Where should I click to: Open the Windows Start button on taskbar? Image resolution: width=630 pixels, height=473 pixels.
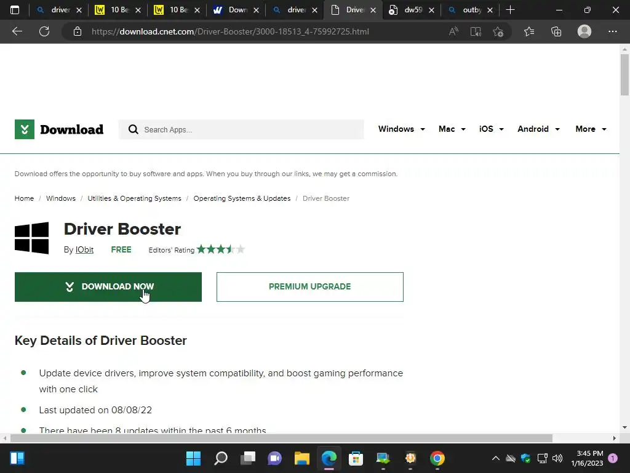193,458
